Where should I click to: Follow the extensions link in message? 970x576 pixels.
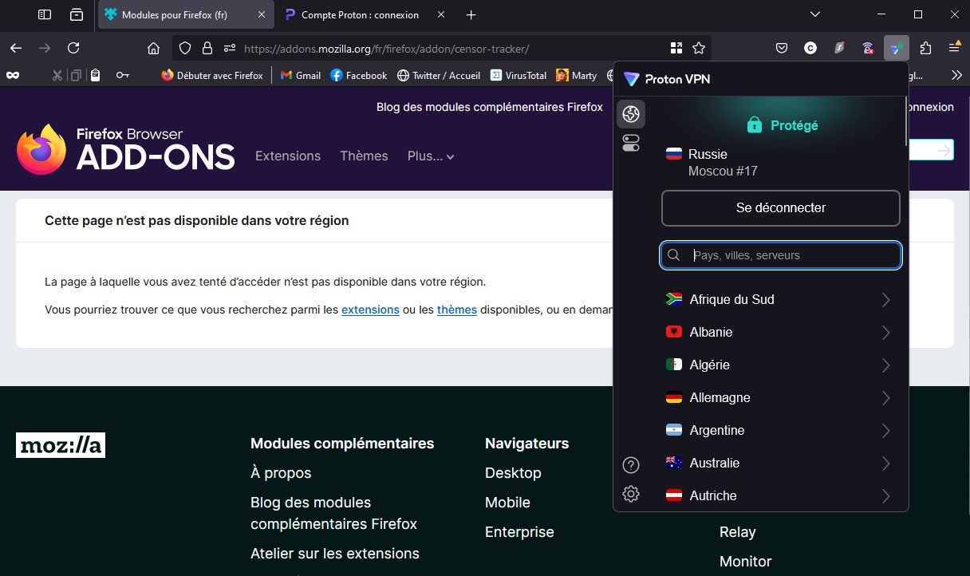point(370,310)
